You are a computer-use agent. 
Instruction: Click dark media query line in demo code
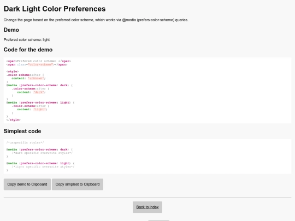[39, 85]
